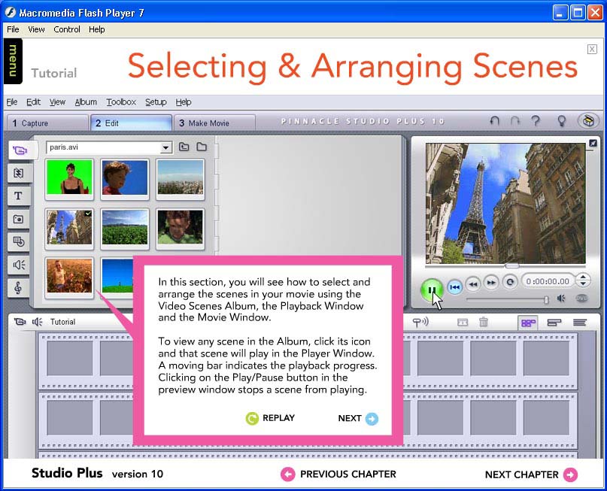Open the Titles section in the album
Screen dimensions: 607x491
click(18, 196)
